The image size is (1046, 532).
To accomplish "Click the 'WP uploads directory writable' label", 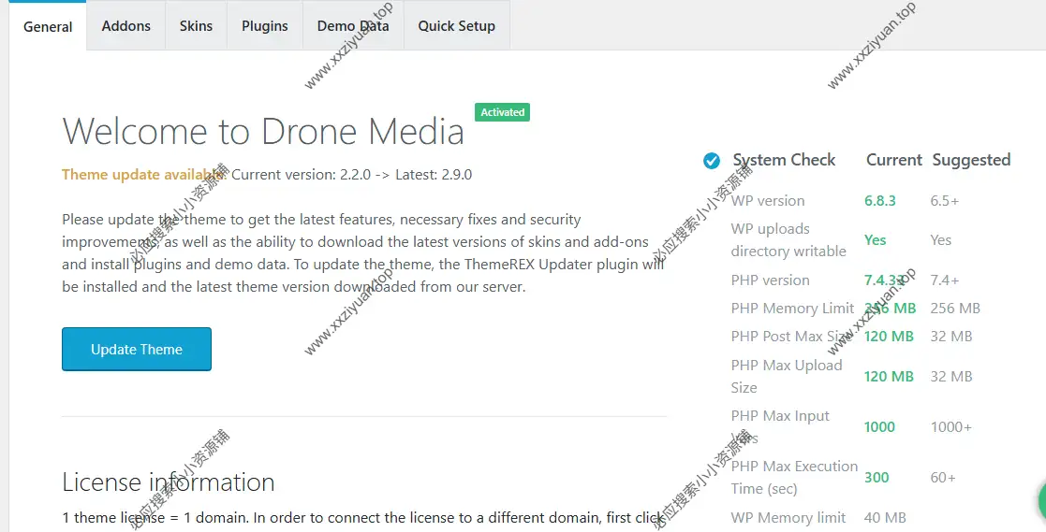I will pyautogui.click(x=788, y=240).
